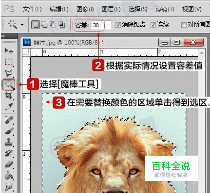Select the Paint Bucket tool
210x193 pixels.
[x=9, y=176]
